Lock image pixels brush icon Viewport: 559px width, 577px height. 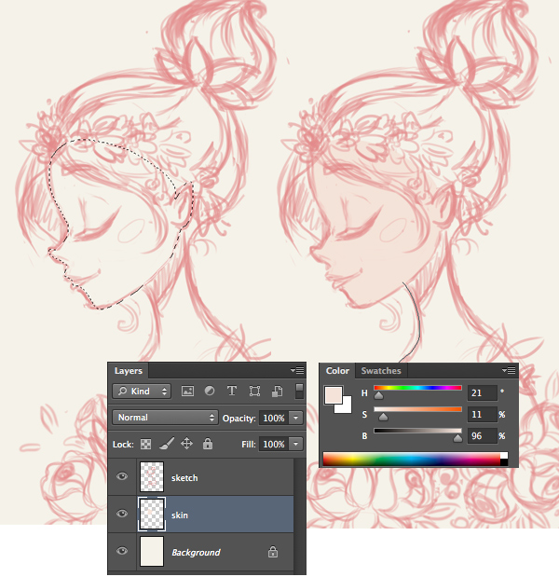167,444
